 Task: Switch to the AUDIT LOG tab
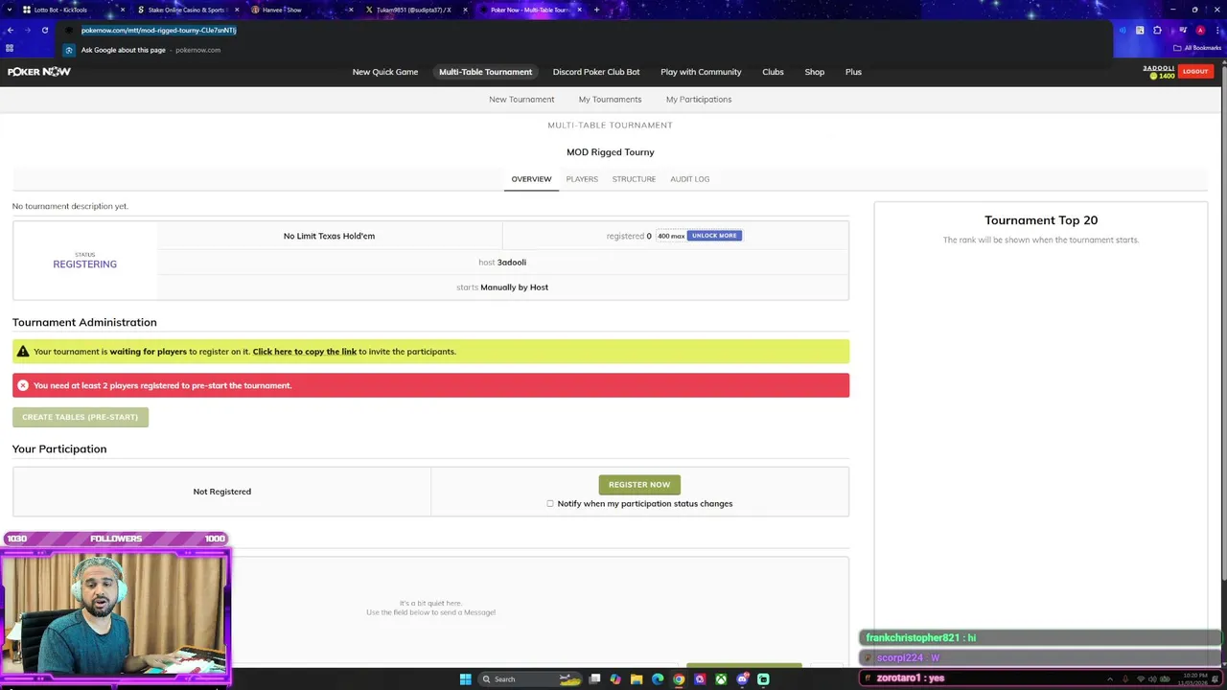(x=689, y=179)
